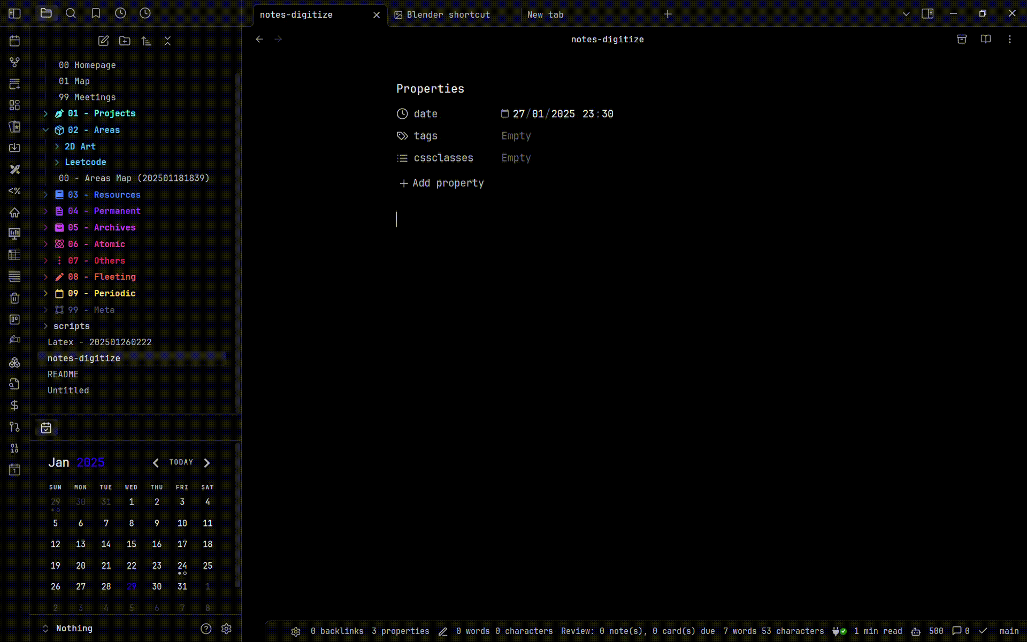Open graph view from ribbon
1027x642 pixels.
[14, 63]
